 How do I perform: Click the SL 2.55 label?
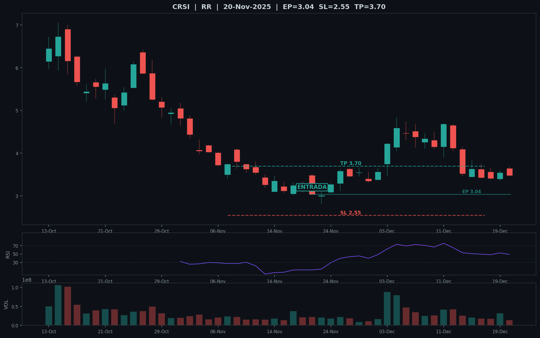pos(351,213)
